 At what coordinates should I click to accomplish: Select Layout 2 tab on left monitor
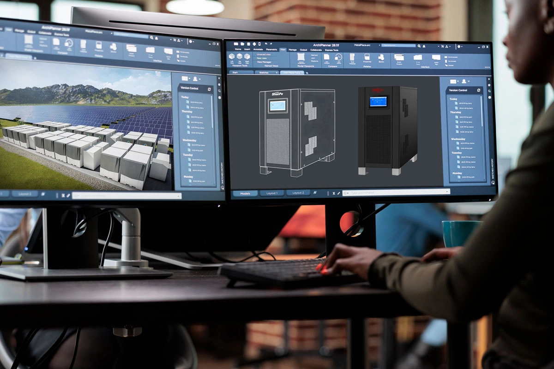(x=25, y=194)
